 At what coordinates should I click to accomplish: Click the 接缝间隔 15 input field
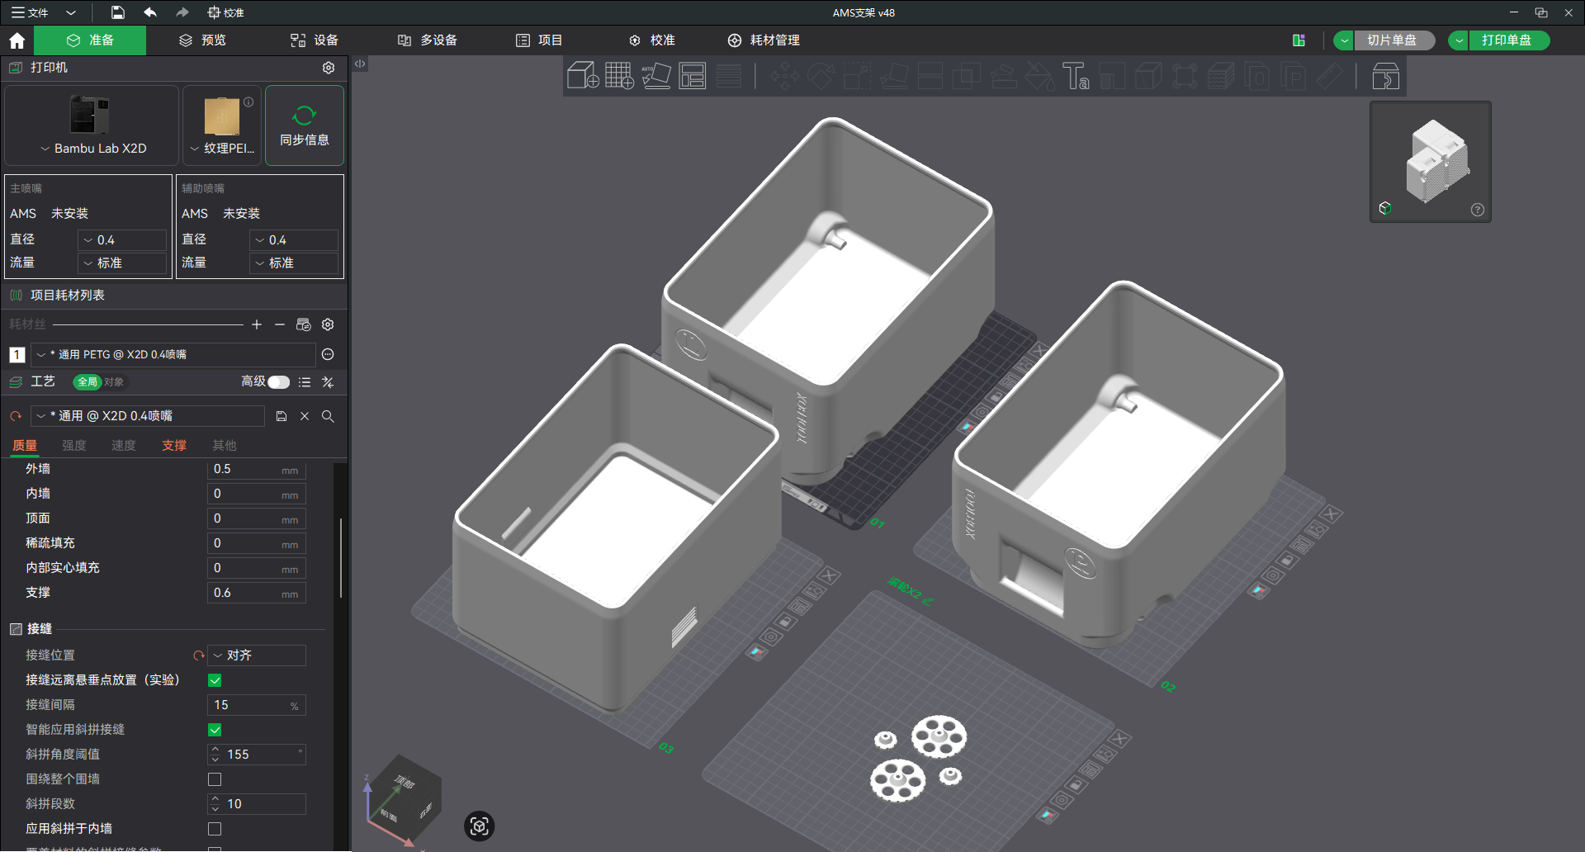point(257,705)
